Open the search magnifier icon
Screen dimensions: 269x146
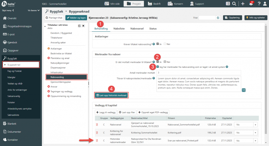[x=234, y=4]
